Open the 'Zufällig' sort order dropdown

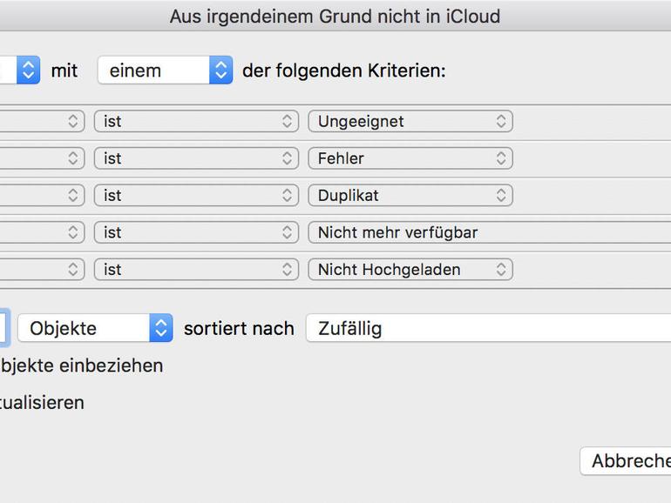(489, 328)
